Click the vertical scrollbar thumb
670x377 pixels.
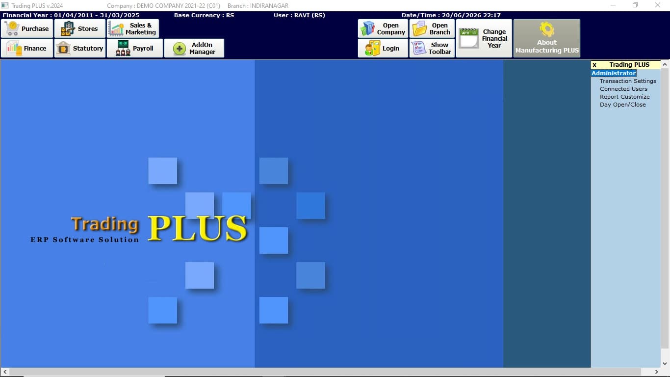click(665, 209)
